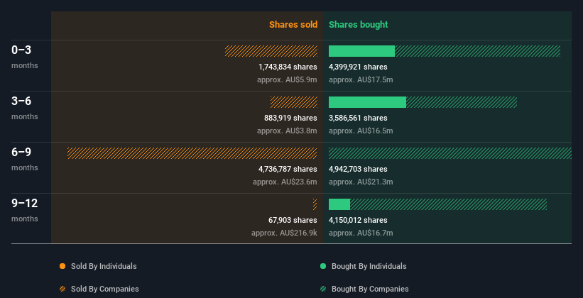Click the solid green individuals bar for 3–6 months
This screenshot has width=583, height=298.
pos(367,102)
